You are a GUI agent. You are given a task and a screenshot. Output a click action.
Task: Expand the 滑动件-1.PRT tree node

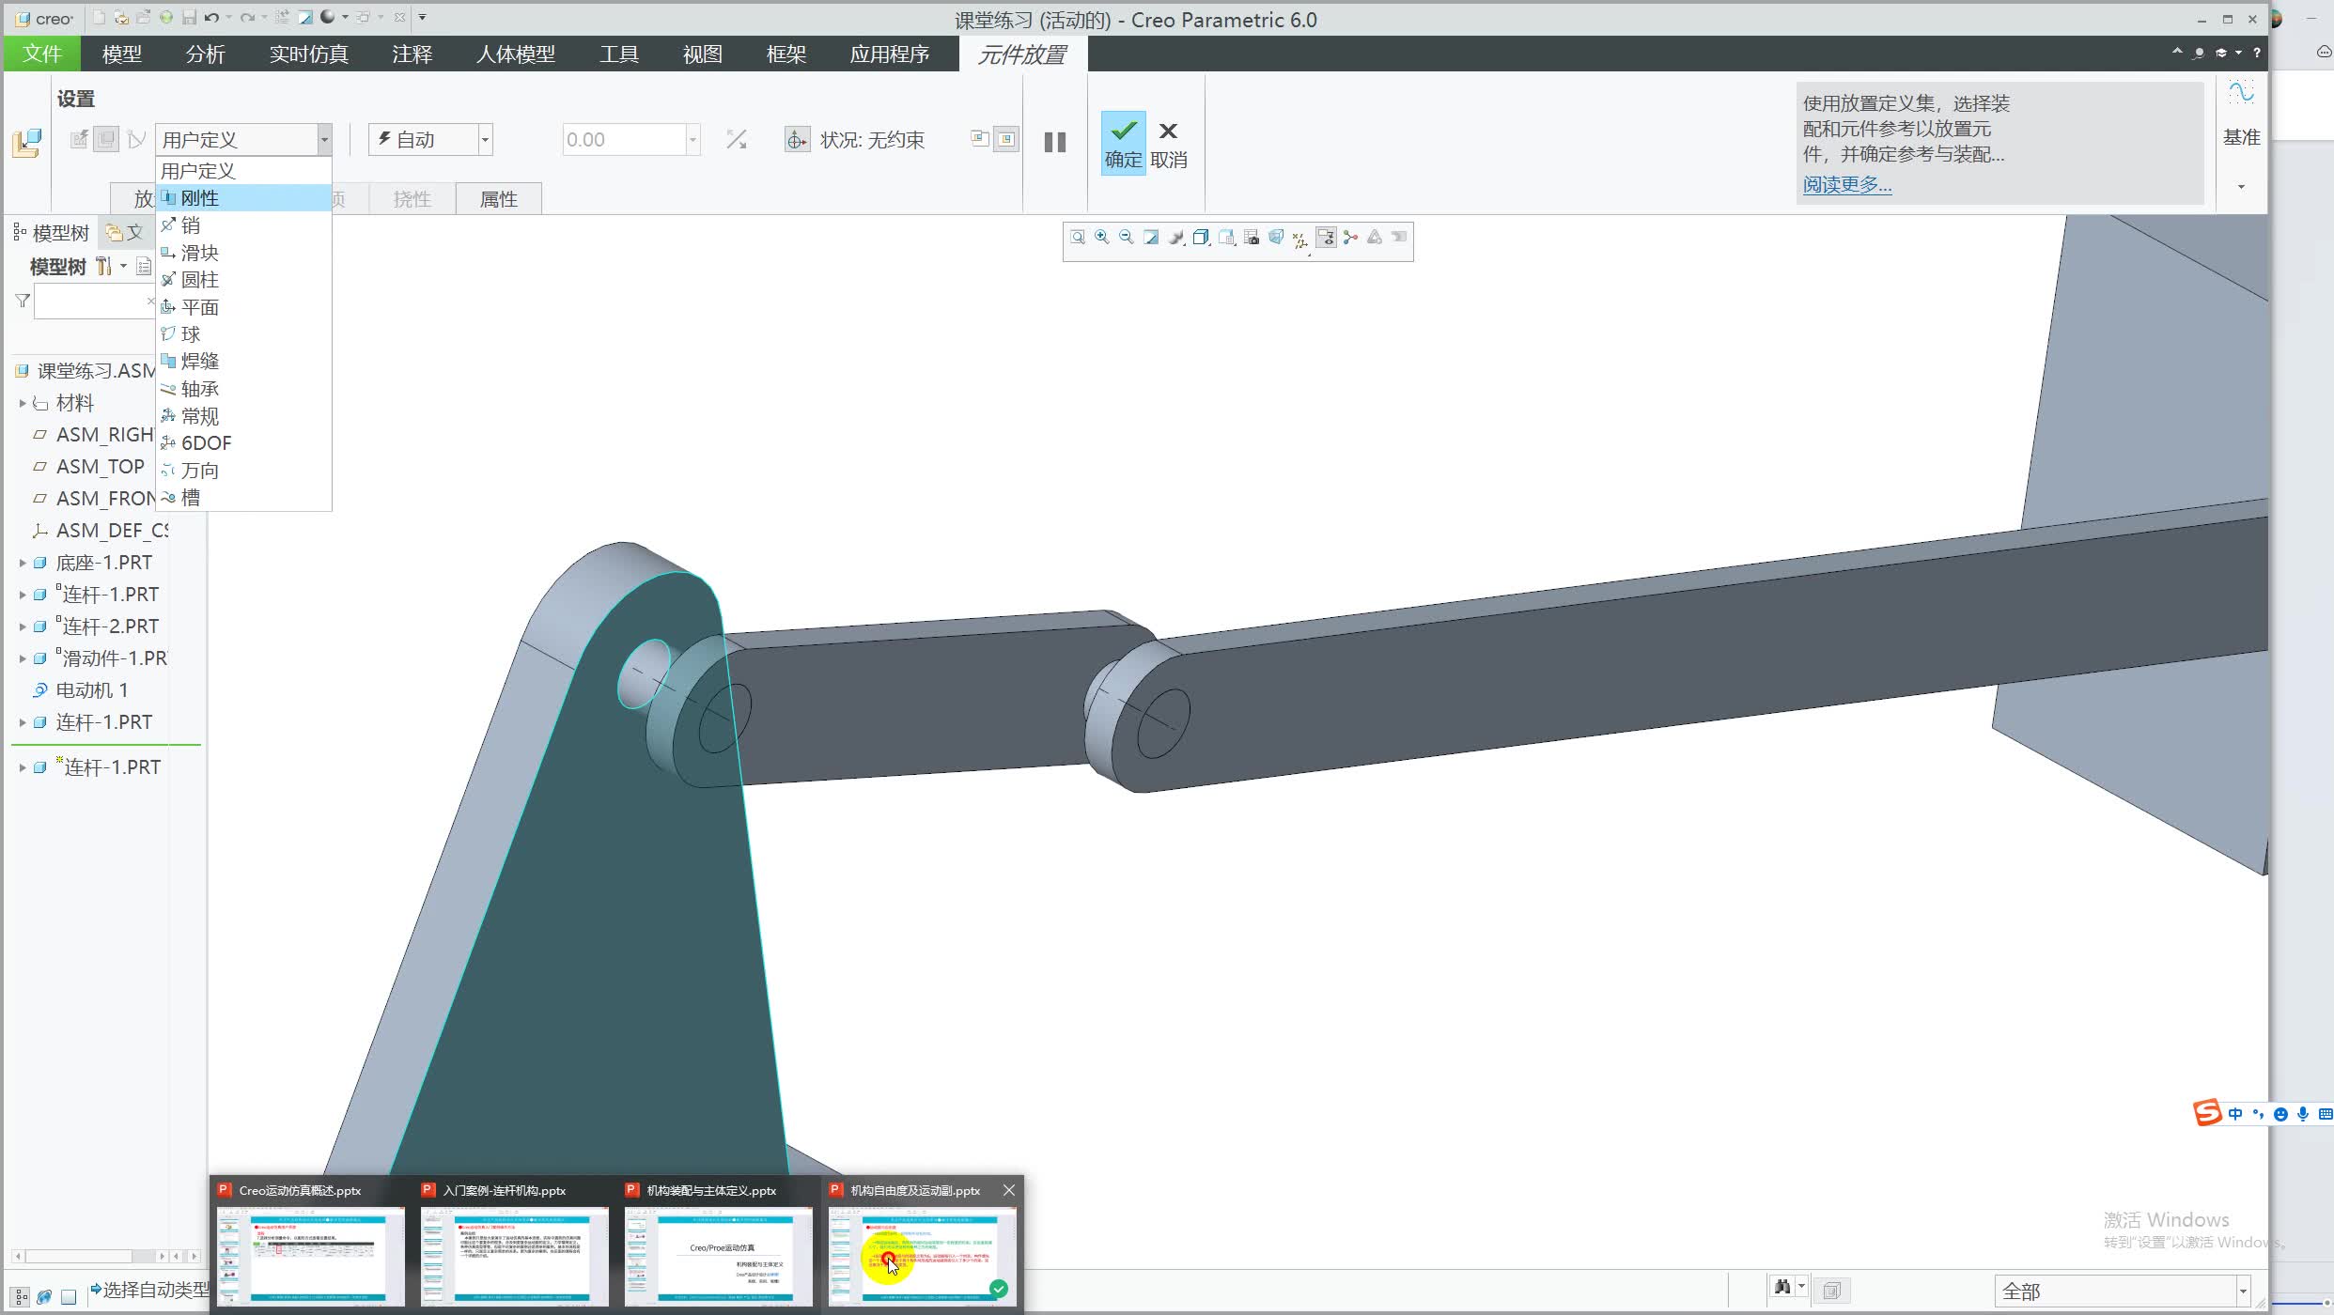[x=23, y=658]
